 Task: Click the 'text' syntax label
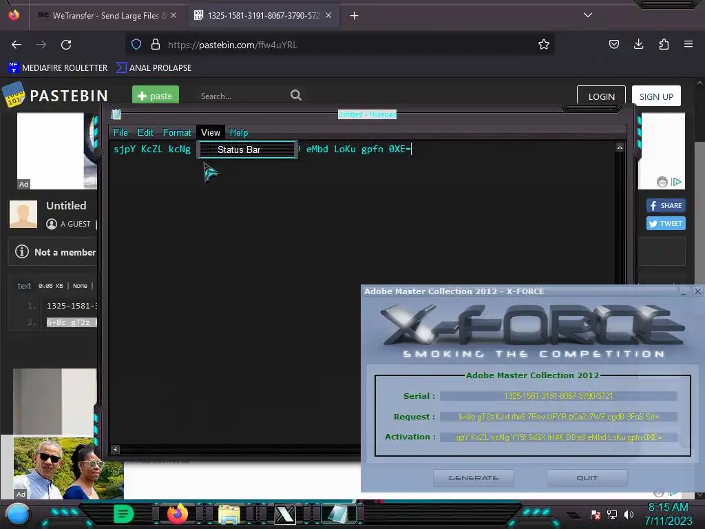24,286
